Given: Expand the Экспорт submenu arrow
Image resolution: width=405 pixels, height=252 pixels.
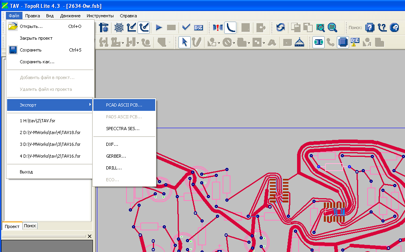Looking at the screenshot, I should pos(90,105).
